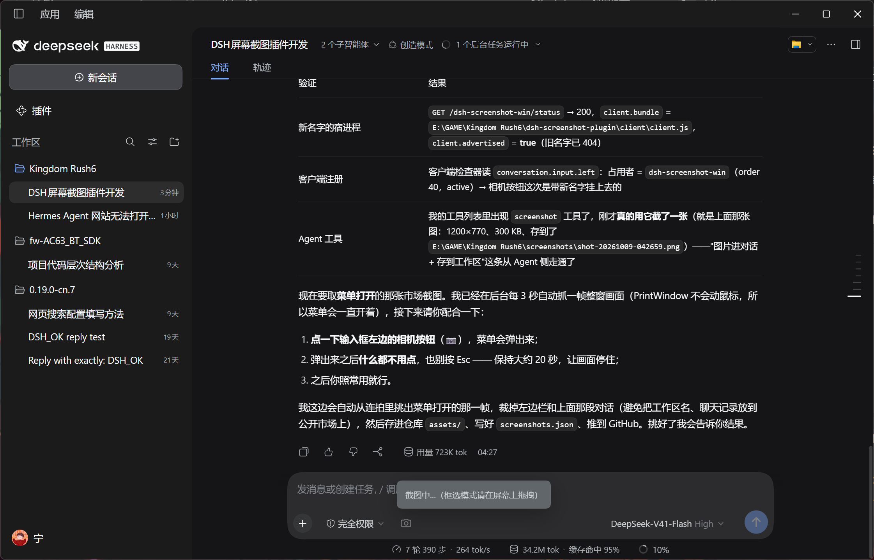
Task: Open 网页搜索配置填写方法 conversation
Action: pyautogui.click(x=96, y=314)
